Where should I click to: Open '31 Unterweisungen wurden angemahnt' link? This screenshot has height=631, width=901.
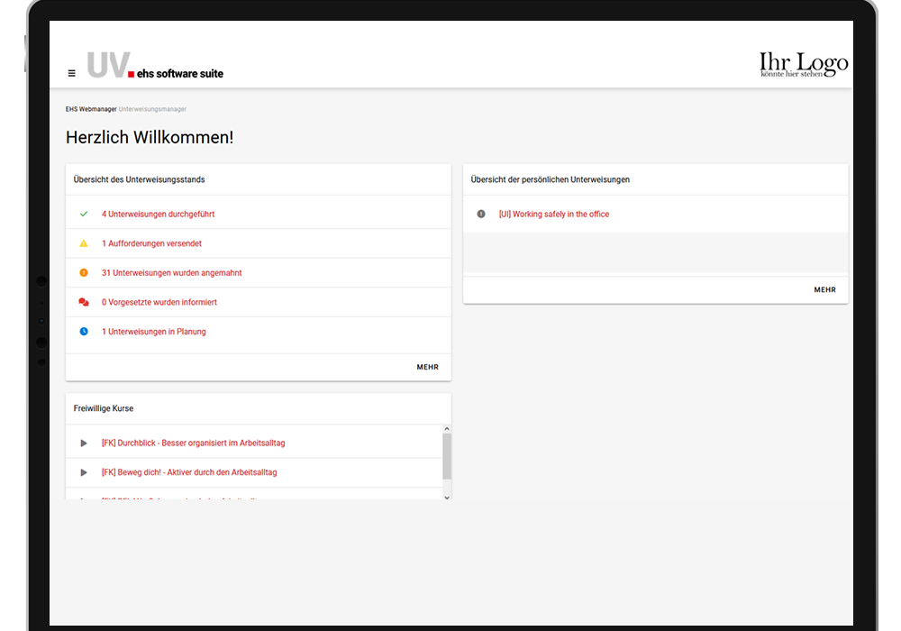171,273
